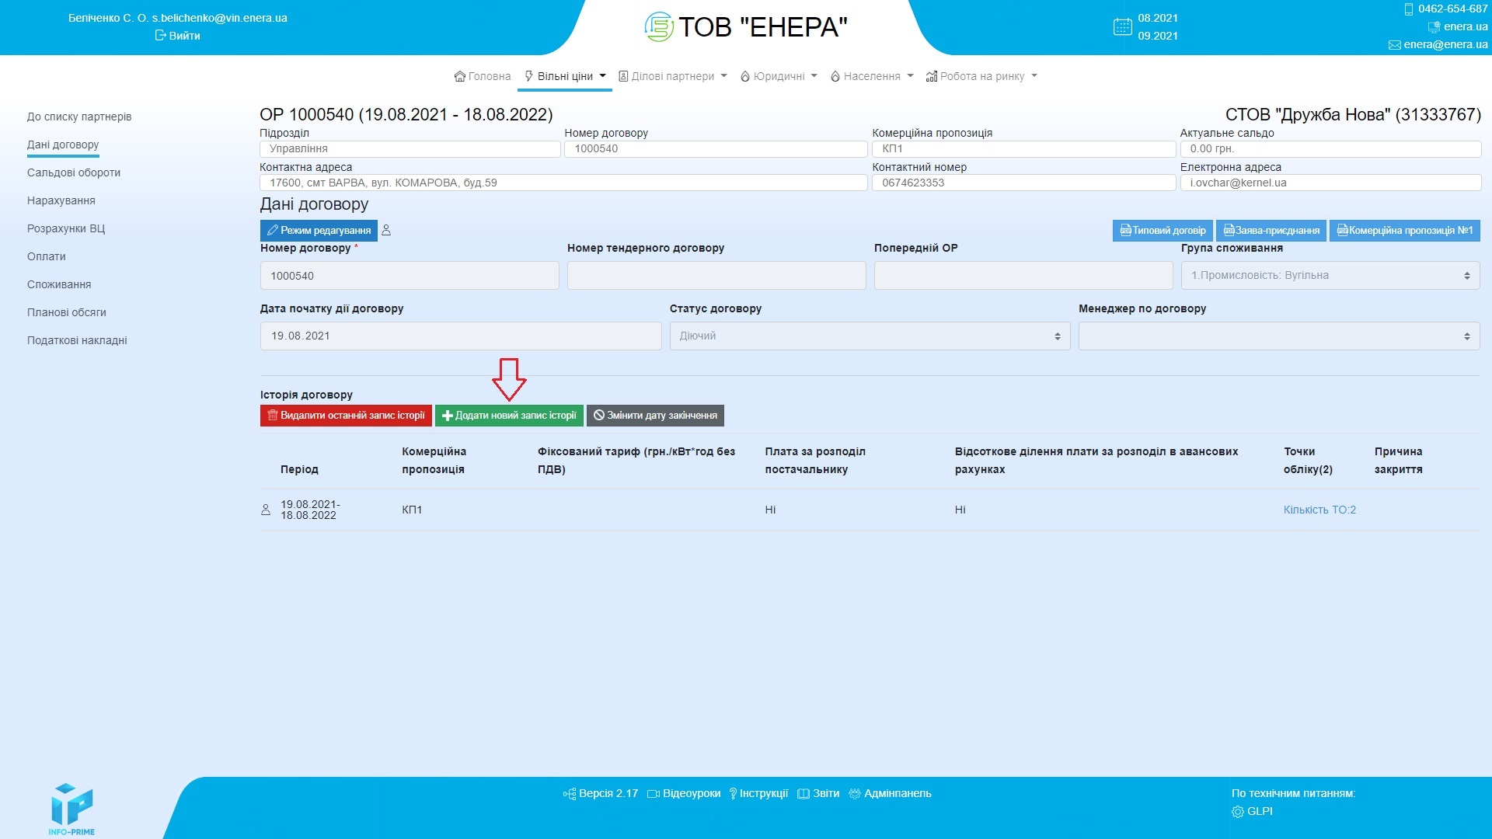
Task: Switch to Сальдові обороти sidebar tab
Action: (74, 172)
